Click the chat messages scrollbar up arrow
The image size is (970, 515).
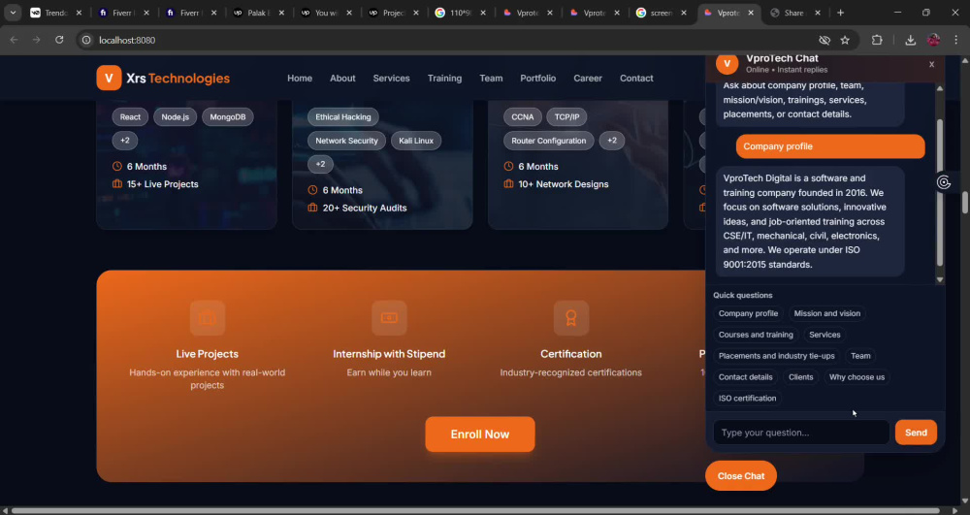pos(940,88)
